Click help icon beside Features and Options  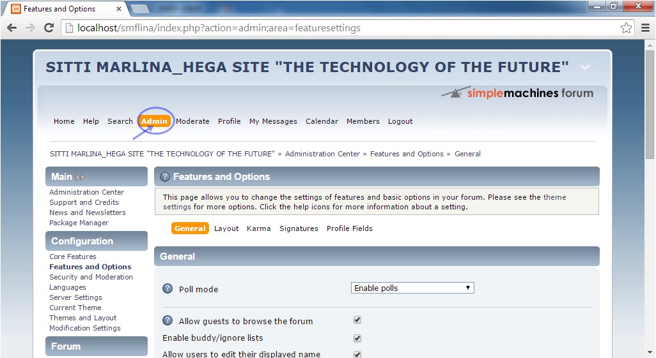[164, 177]
